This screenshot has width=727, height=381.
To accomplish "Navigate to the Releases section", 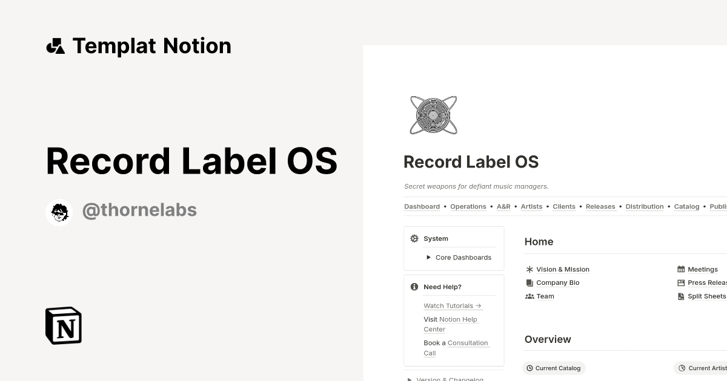I will 600,206.
